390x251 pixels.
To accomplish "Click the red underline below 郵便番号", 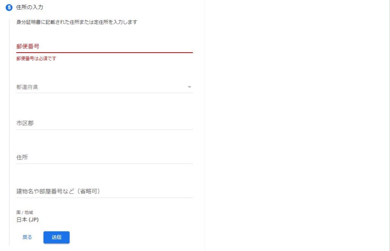I will coord(104,53).
